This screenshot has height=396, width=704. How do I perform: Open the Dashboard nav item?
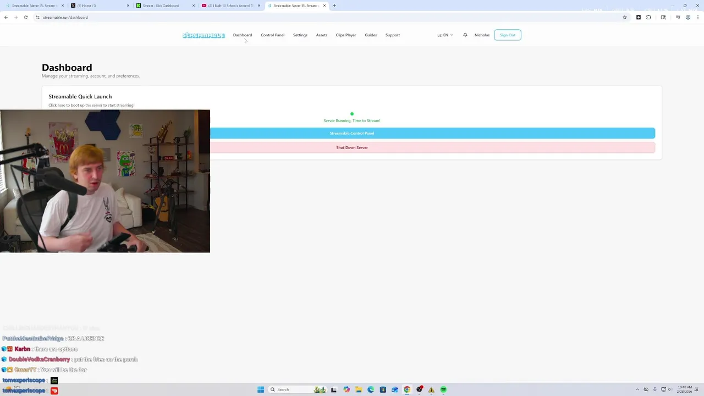tap(243, 35)
